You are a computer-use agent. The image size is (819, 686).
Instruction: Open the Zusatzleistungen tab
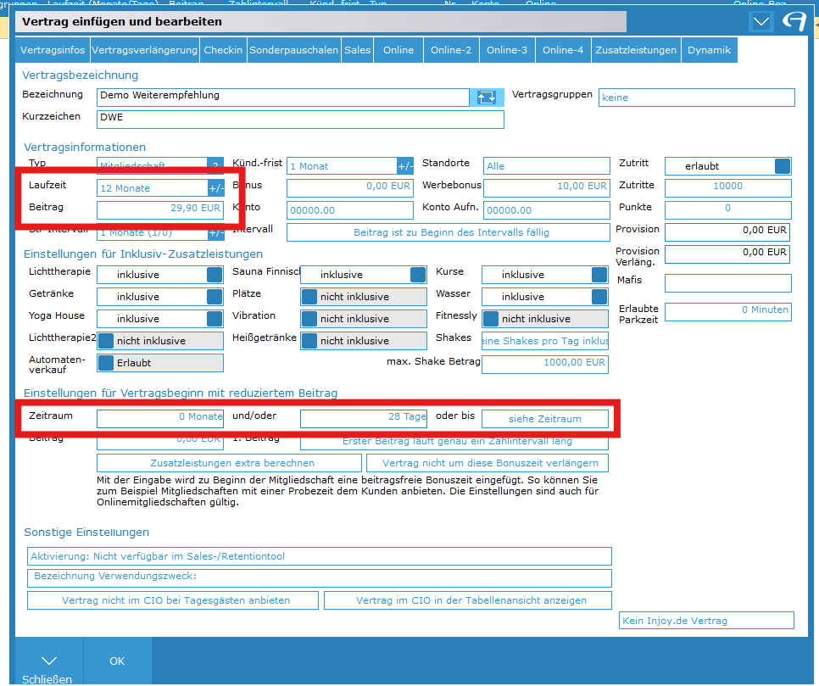click(636, 50)
